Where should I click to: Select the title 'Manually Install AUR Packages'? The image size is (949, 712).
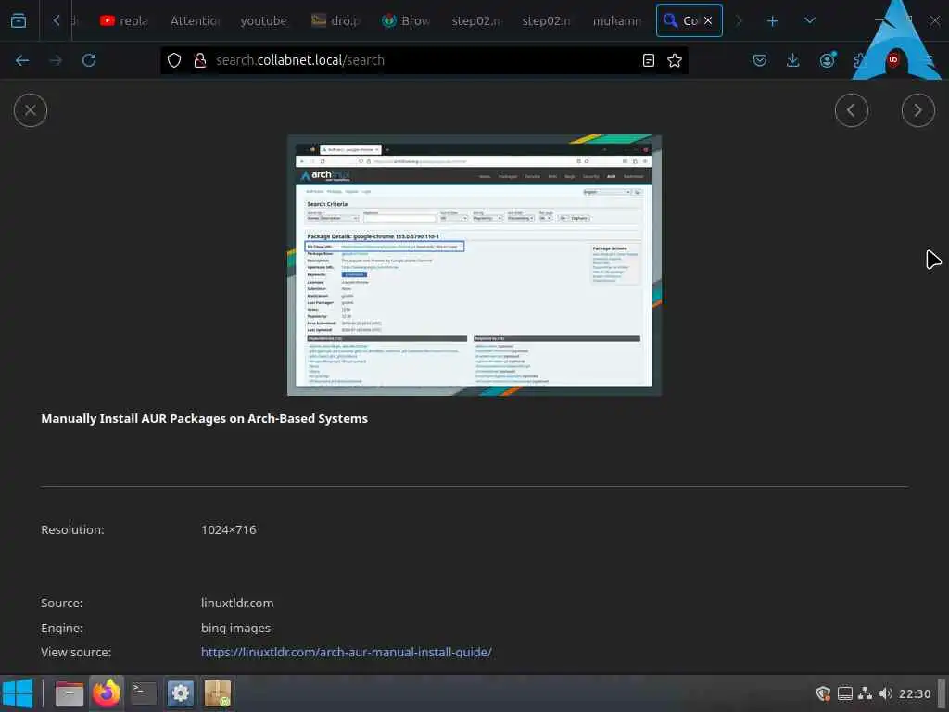coord(204,418)
